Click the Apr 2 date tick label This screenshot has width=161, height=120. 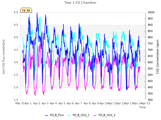pos(37,103)
